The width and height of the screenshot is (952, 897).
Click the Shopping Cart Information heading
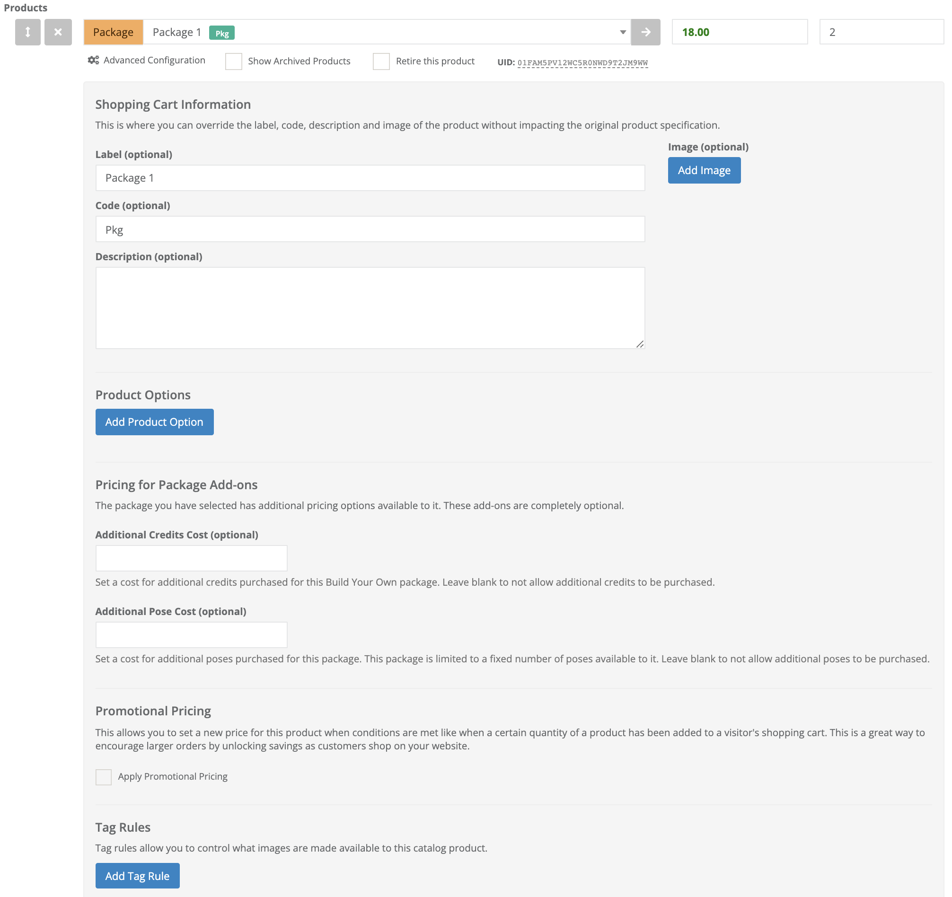pos(173,105)
